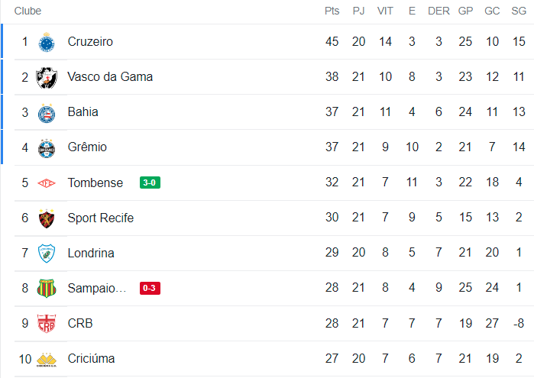This screenshot has width=534, height=378.
Task: Click the Tombense club crest icon
Action: 47,183
